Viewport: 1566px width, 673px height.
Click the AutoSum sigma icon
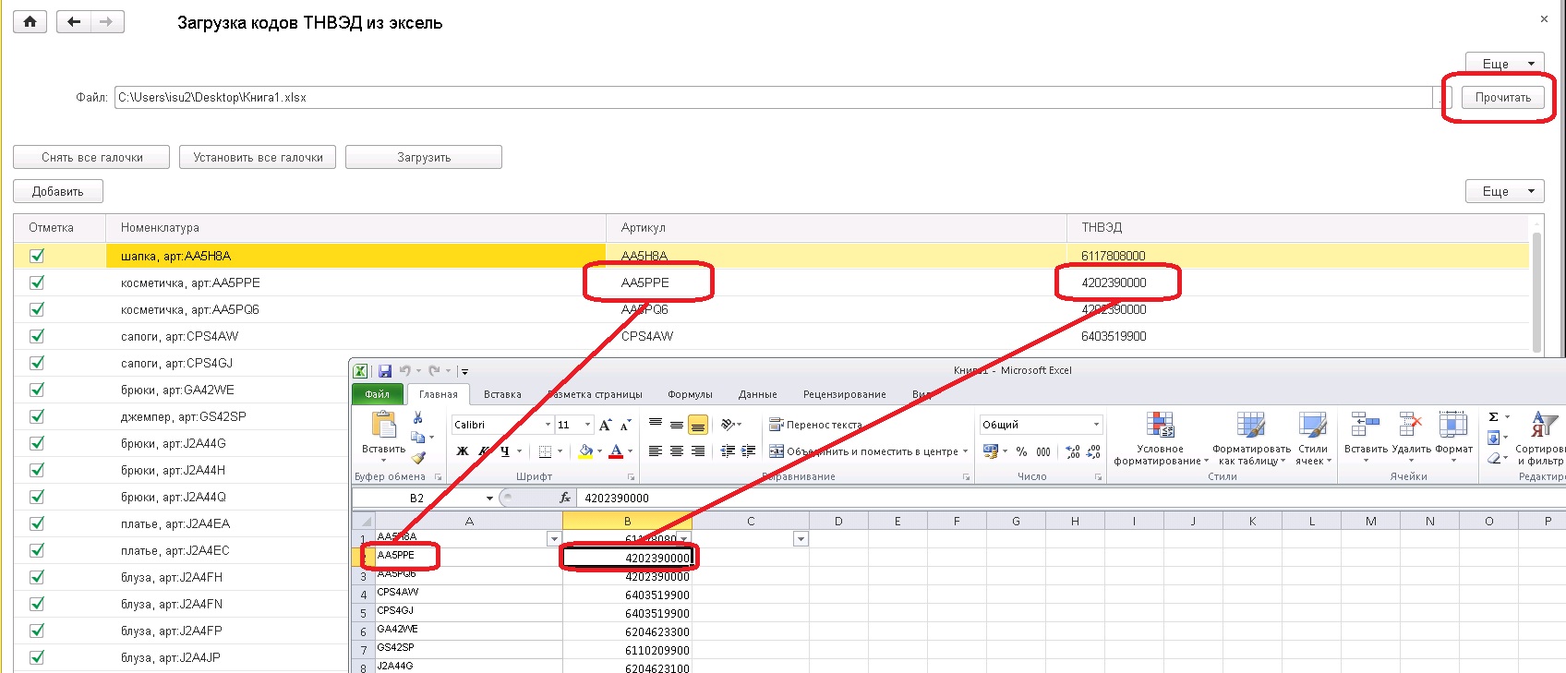(1493, 417)
